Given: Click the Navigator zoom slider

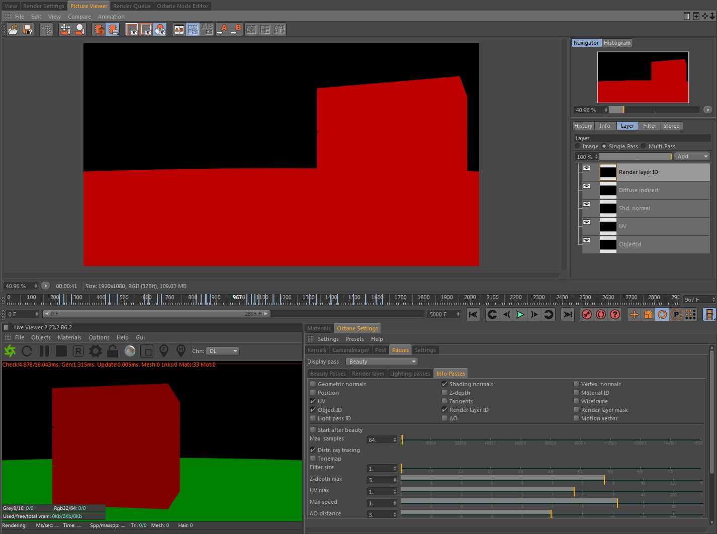Looking at the screenshot, I should pos(654,110).
